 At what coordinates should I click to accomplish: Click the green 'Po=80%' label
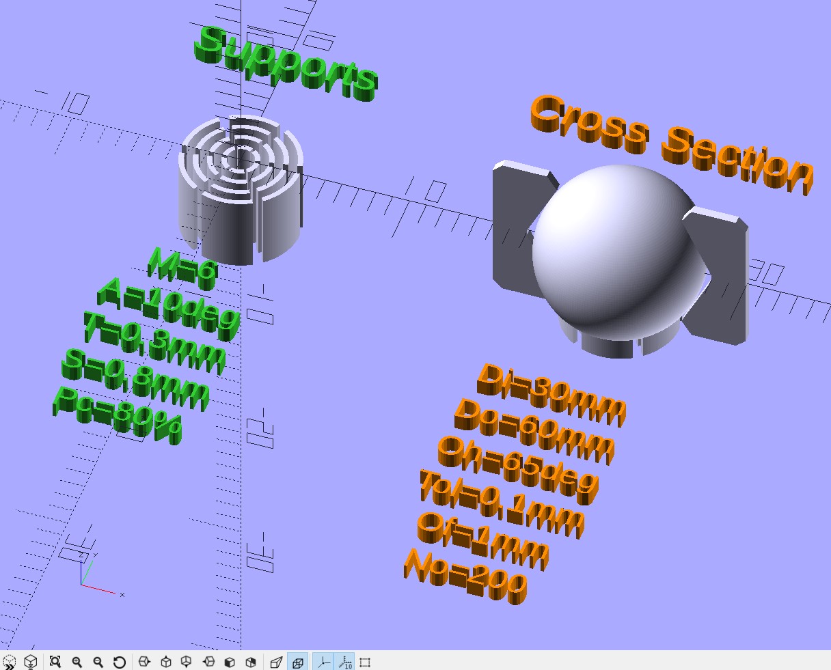click(x=118, y=415)
